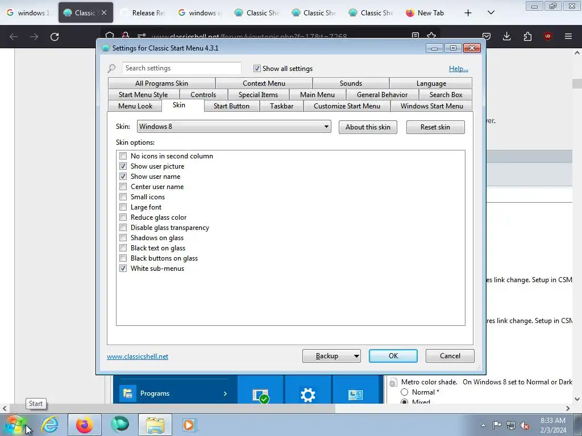Open the Special Items tab
Screen dimensions: 582x436
click(259, 95)
